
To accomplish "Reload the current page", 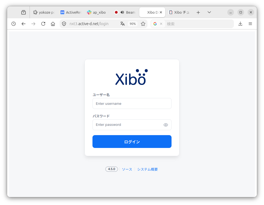I will click(43, 24).
